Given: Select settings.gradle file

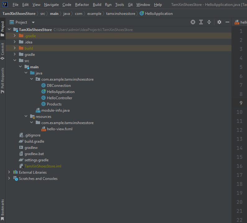Looking at the screenshot, I should tap(36, 160).
